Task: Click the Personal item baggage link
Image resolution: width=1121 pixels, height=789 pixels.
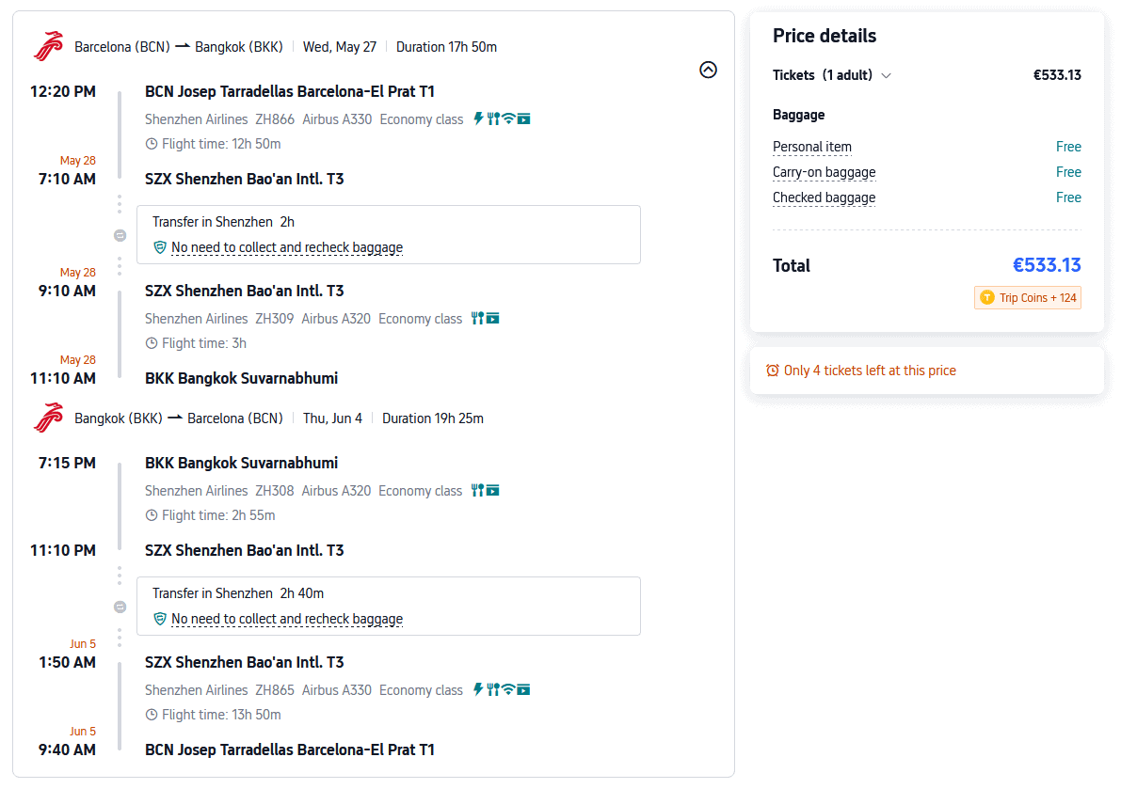Action: (x=811, y=147)
